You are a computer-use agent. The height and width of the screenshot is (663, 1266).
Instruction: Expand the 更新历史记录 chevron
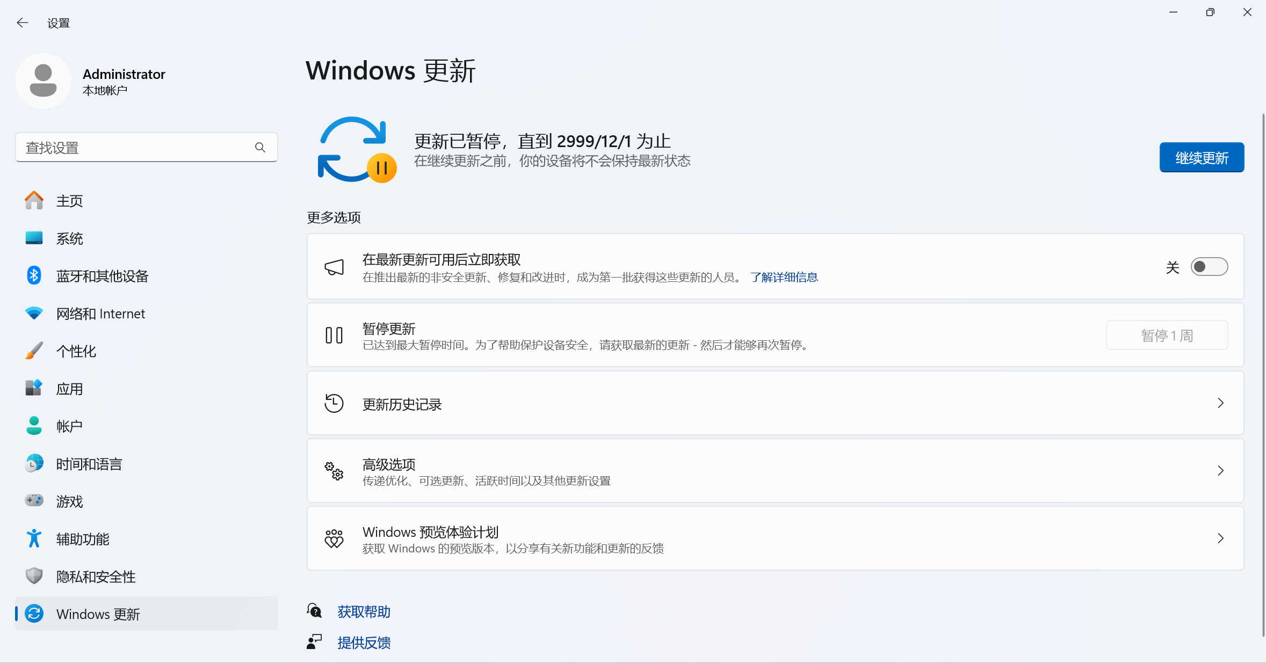click(1220, 403)
